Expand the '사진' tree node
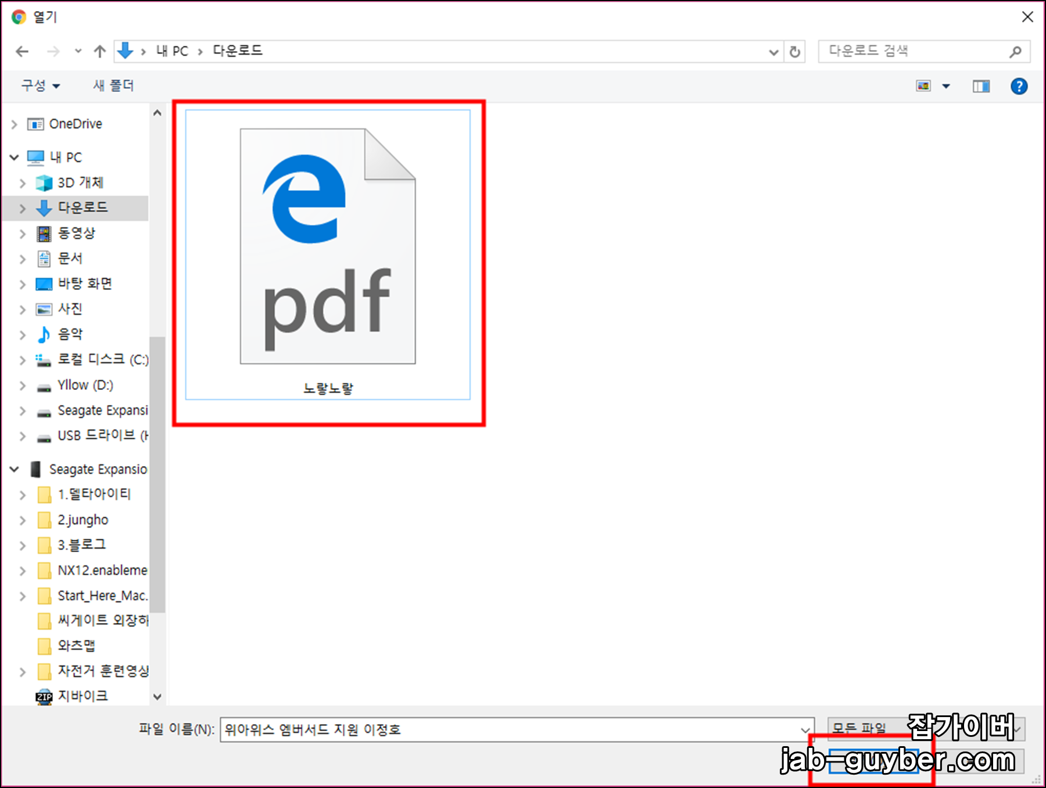The height and width of the screenshot is (788, 1046). [22, 309]
